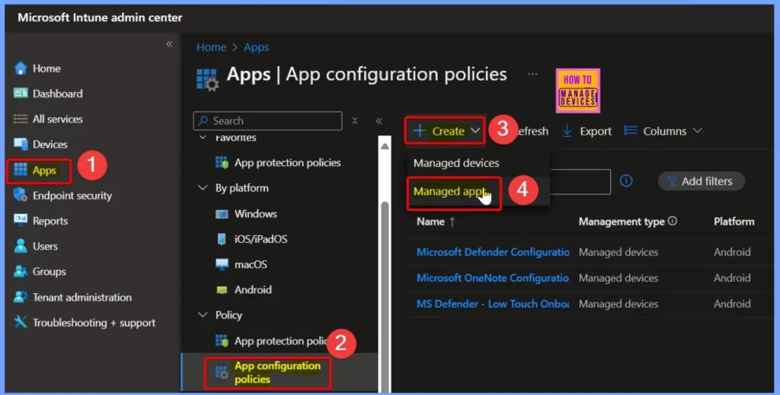
Task: Click the info icon next to search filter
Action: 626,180
